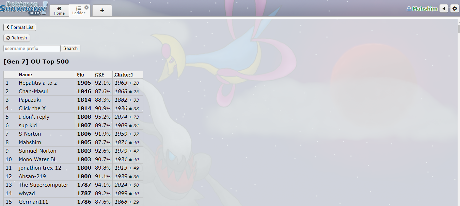Image resolution: width=460 pixels, height=206 pixels.
Task: Toggle the sound speaker icon
Action: (x=444, y=8)
